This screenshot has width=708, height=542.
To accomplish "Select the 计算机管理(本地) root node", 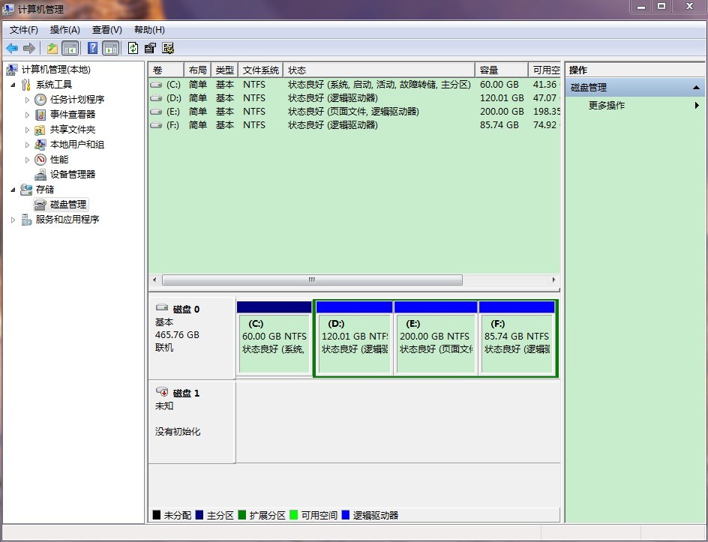I will 56,70.
